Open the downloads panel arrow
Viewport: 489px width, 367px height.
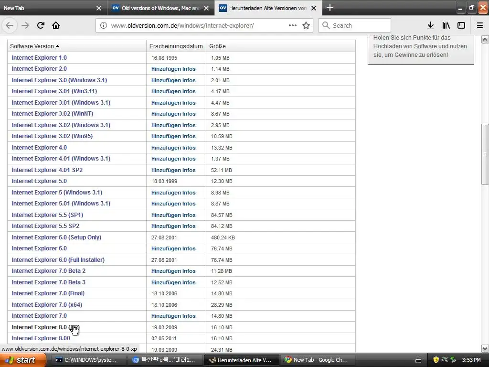(x=431, y=25)
